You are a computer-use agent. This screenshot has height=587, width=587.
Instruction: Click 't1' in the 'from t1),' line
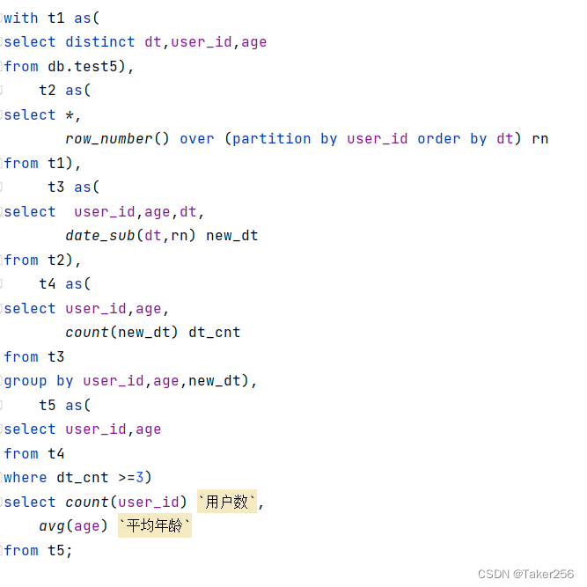pos(56,163)
